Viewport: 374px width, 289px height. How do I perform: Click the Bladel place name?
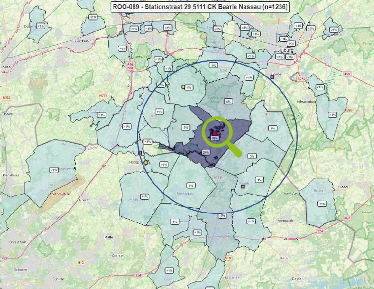343,187
